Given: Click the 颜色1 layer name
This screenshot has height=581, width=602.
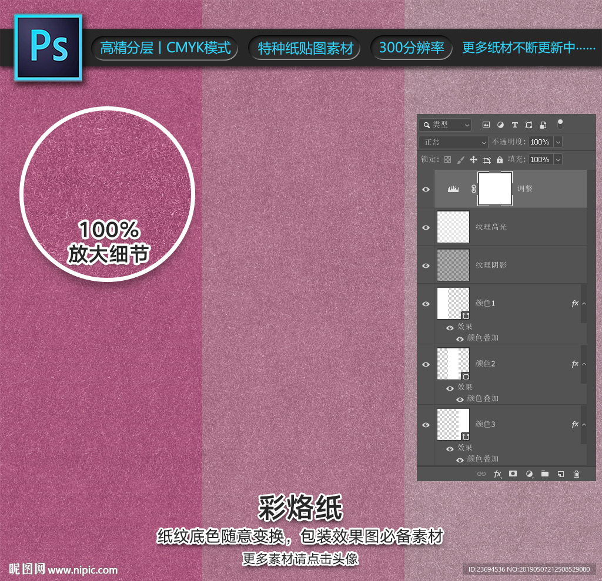Looking at the screenshot, I should coord(485,303).
